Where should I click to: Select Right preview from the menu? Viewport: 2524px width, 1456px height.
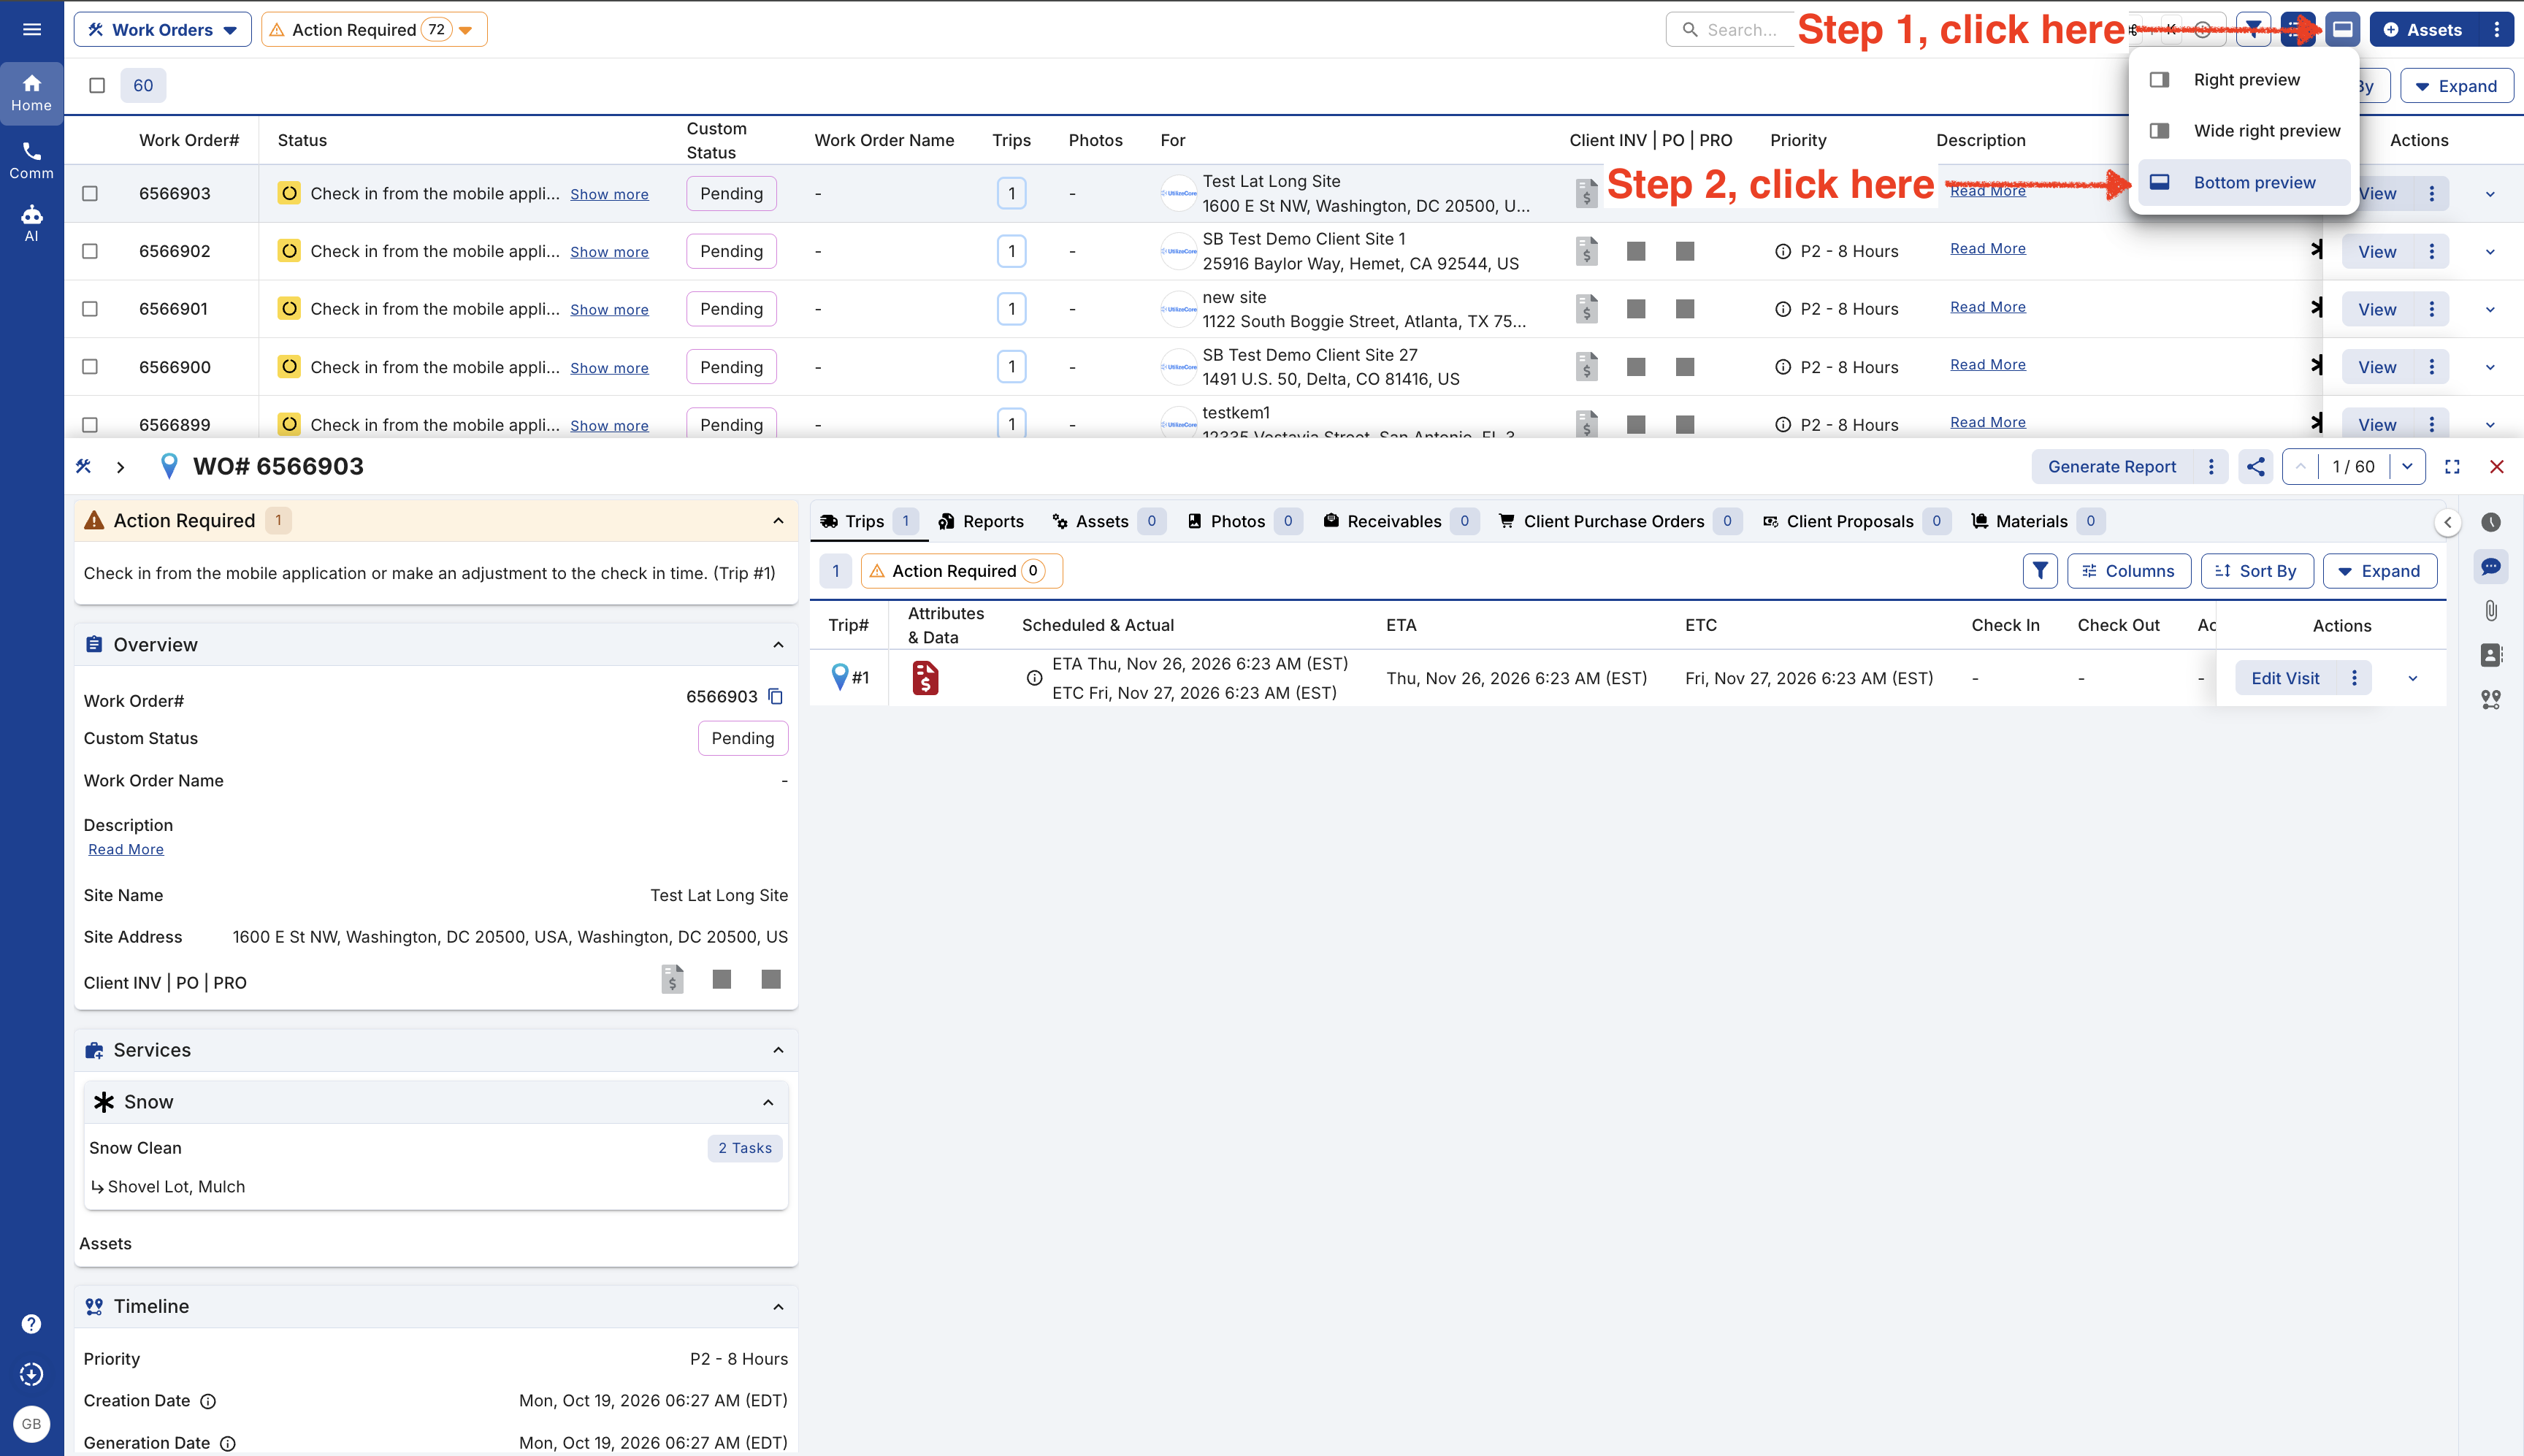[x=2244, y=79]
